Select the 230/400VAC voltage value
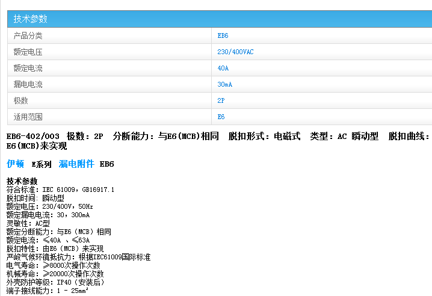This screenshot has height=296, width=432. [x=235, y=52]
